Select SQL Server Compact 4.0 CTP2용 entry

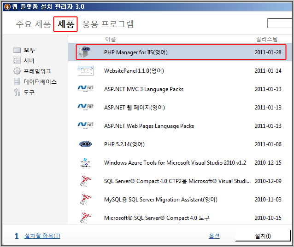coord(177,181)
